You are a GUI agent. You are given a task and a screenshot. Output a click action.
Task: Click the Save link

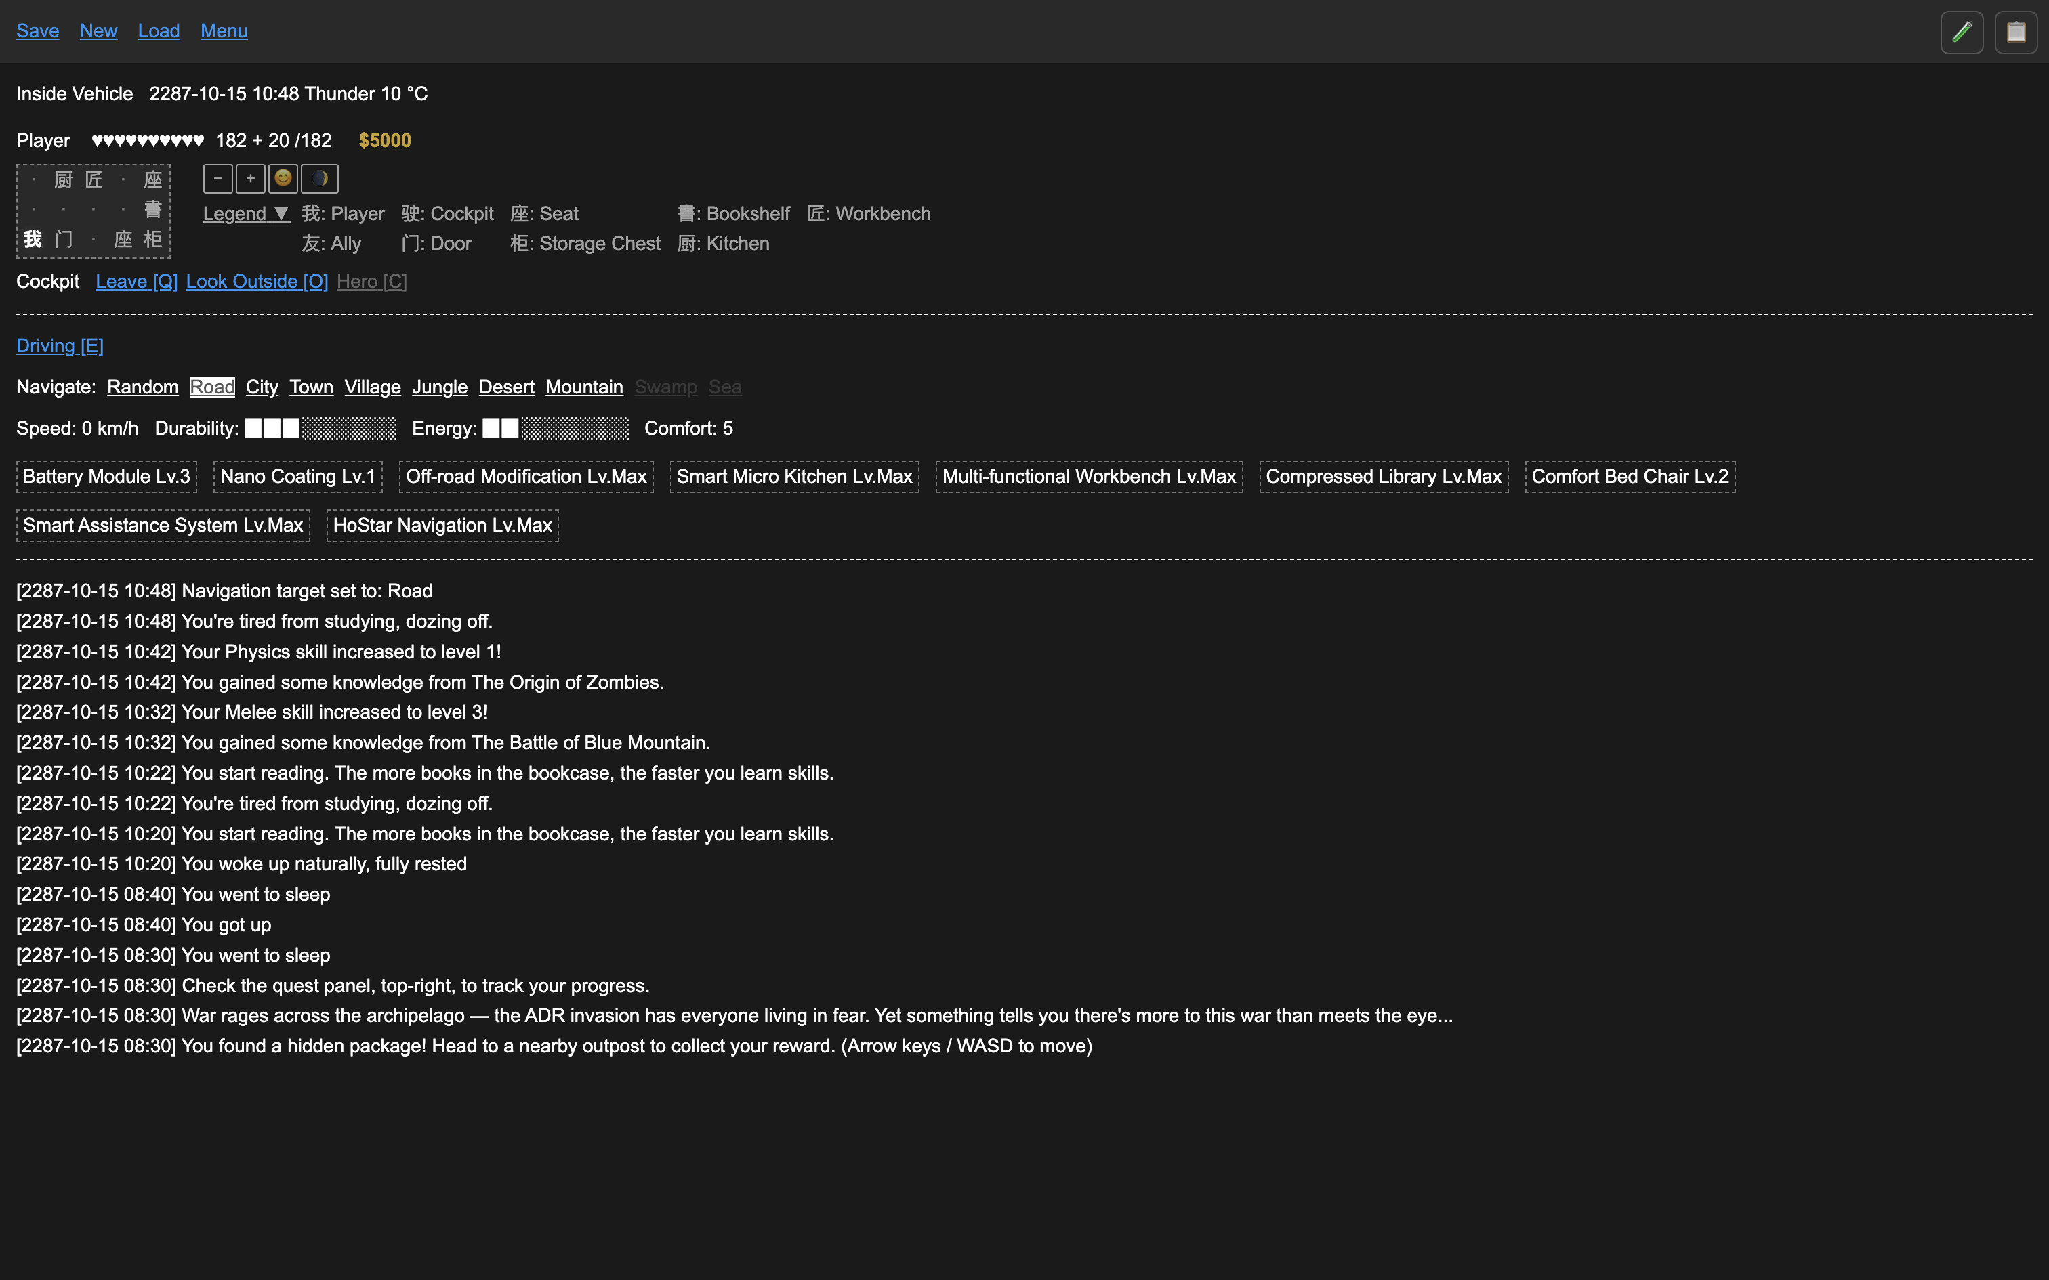[x=37, y=30]
